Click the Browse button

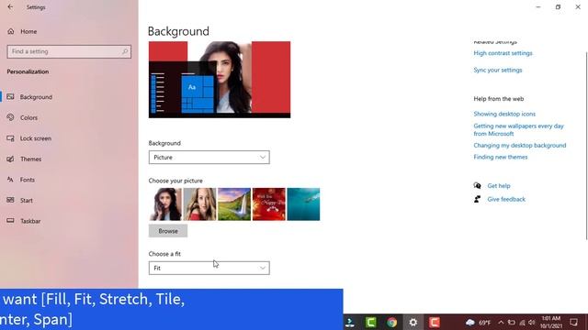pos(168,231)
